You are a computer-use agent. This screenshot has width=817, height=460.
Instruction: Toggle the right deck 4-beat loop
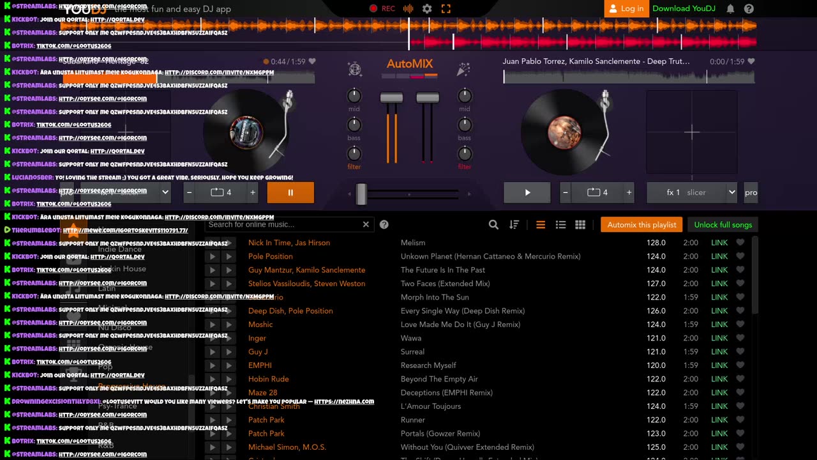pos(597,192)
